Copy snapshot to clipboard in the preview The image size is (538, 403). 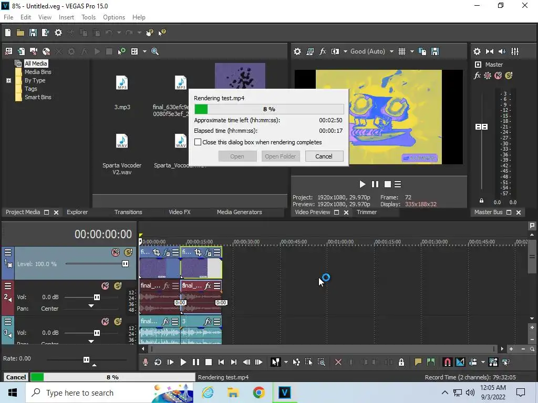[422, 51]
